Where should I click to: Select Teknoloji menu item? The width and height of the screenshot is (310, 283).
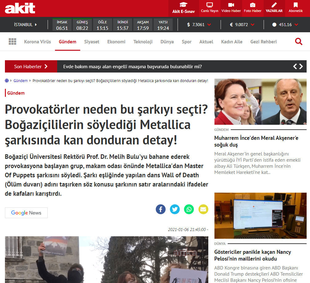coord(143,42)
